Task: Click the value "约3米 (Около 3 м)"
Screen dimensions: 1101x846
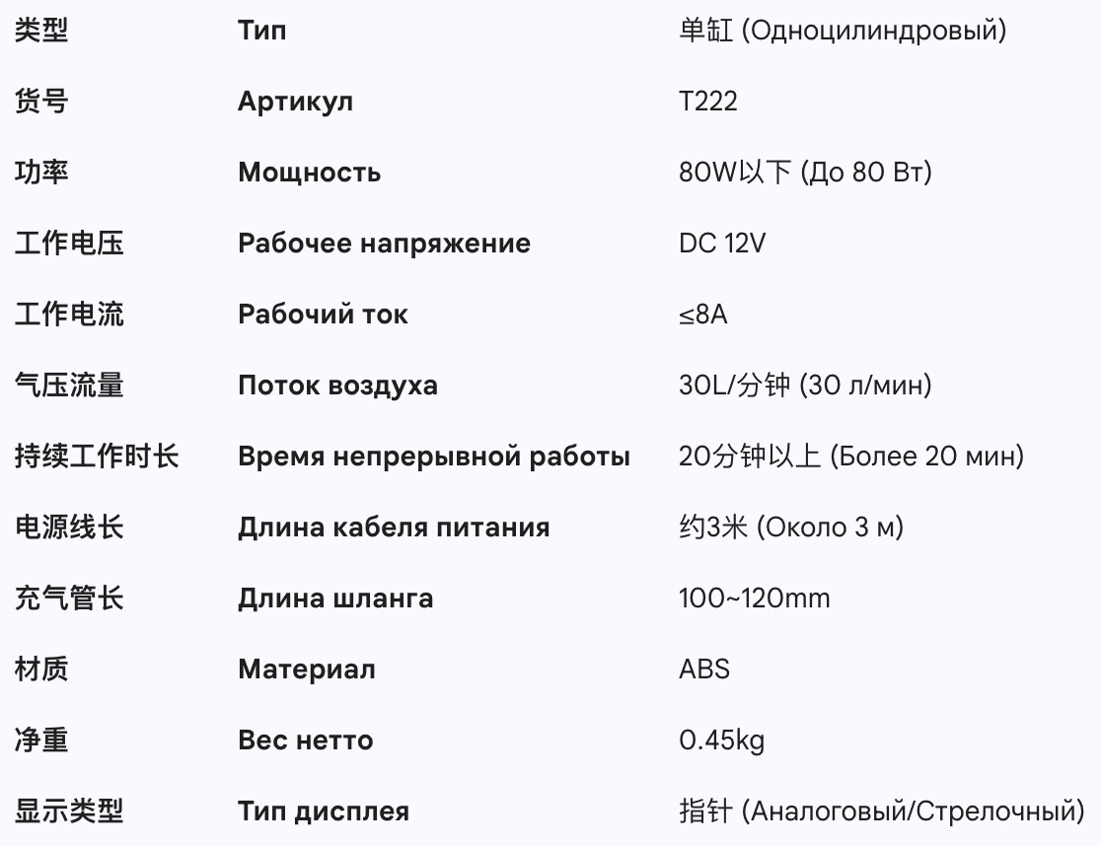Action: [791, 528]
